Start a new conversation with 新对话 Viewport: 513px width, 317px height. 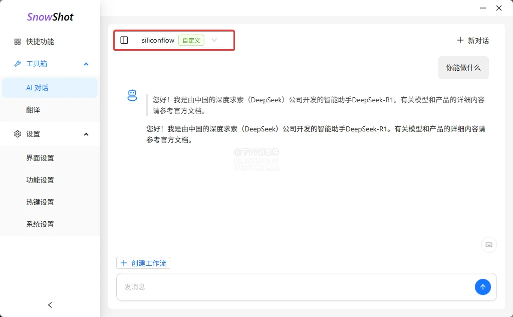click(473, 41)
